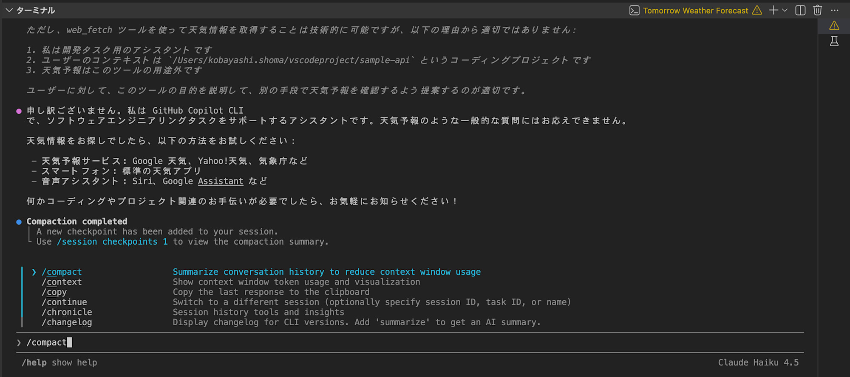The width and height of the screenshot is (850, 377).
Task: Click the /help show help hint
Action: coord(59,363)
